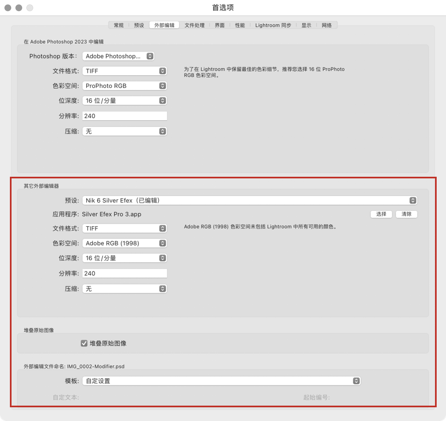Screen dimensions: 446x421
Task: Open external editor 文件格式 TIFF dropdown
Action: 125,228
